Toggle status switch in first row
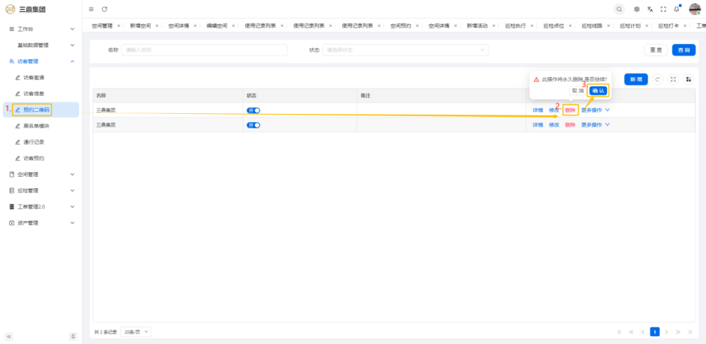Image resolution: width=706 pixels, height=344 pixels. coord(253,110)
